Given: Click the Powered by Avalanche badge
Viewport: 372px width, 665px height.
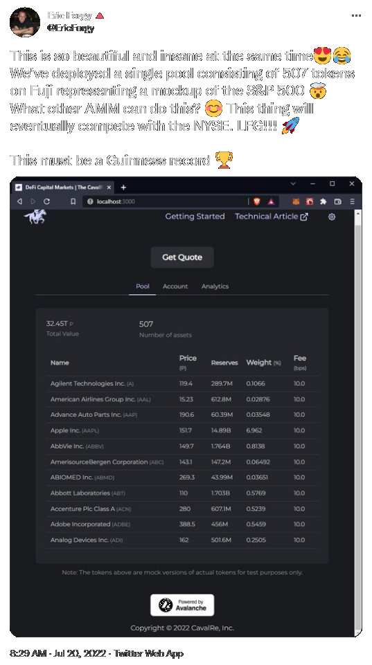Looking at the screenshot, I should 182,605.
